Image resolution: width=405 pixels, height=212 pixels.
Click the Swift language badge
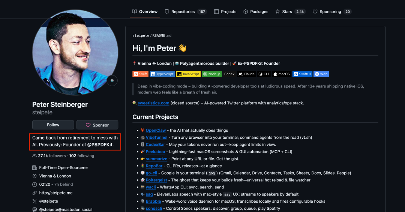coord(141,74)
